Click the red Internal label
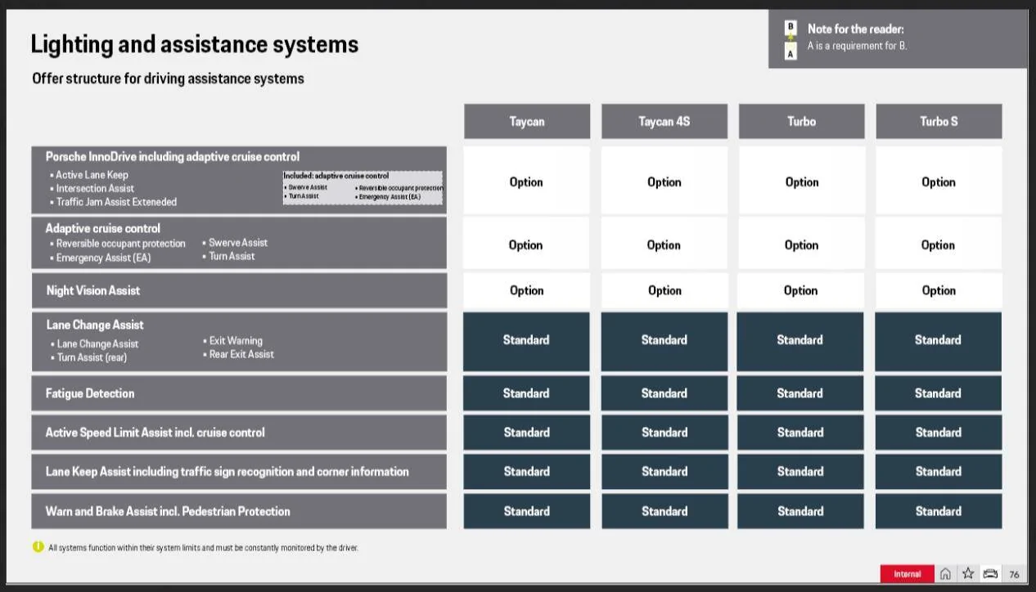The height and width of the screenshot is (592, 1036). 907,574
